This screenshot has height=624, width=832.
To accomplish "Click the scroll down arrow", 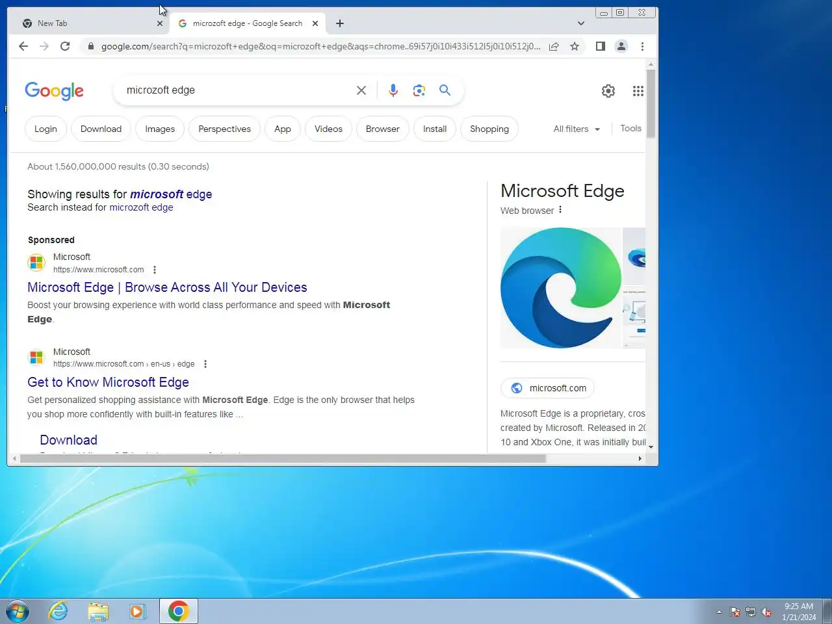I will click(651, 447).
